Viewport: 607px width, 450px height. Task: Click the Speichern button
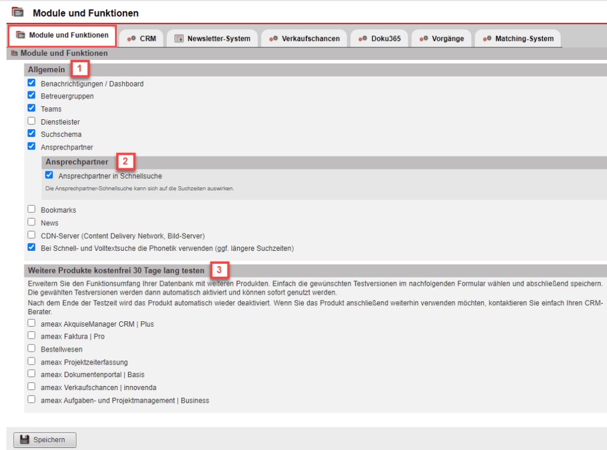click(x=44, y=439)
